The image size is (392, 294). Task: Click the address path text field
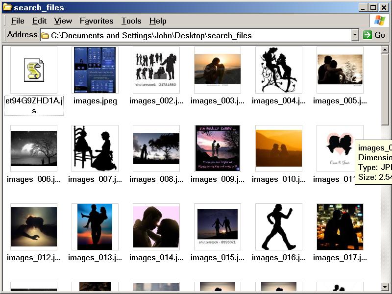(x=196, y=35)
